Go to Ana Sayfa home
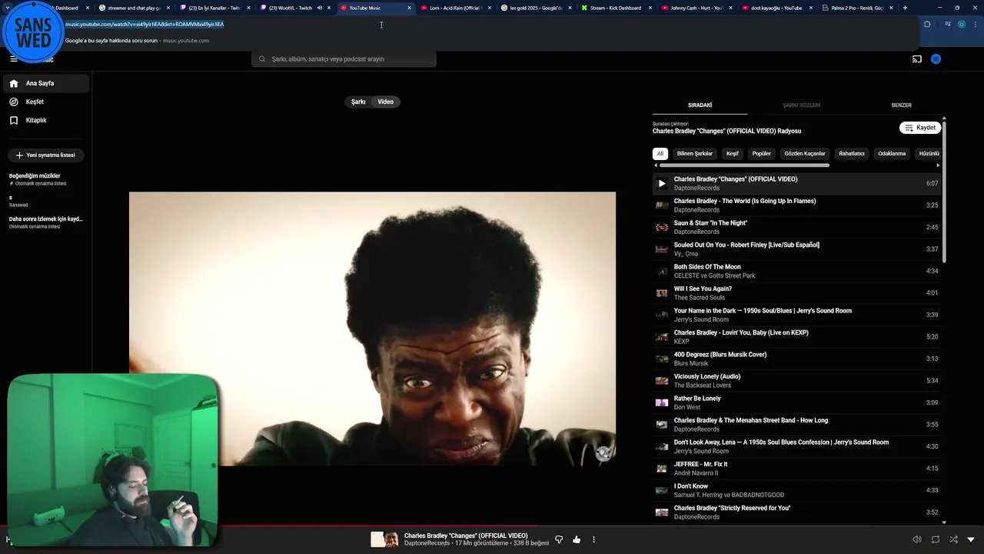Screen dimensions: 984x554 pyautogui.click(x=46, y=83)
